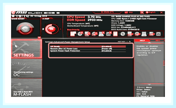The height and width of the screenshot is (108, 176).
Task: Go back using the hot key return arrow
Action: pyautogui.click(x=130, y=41)
